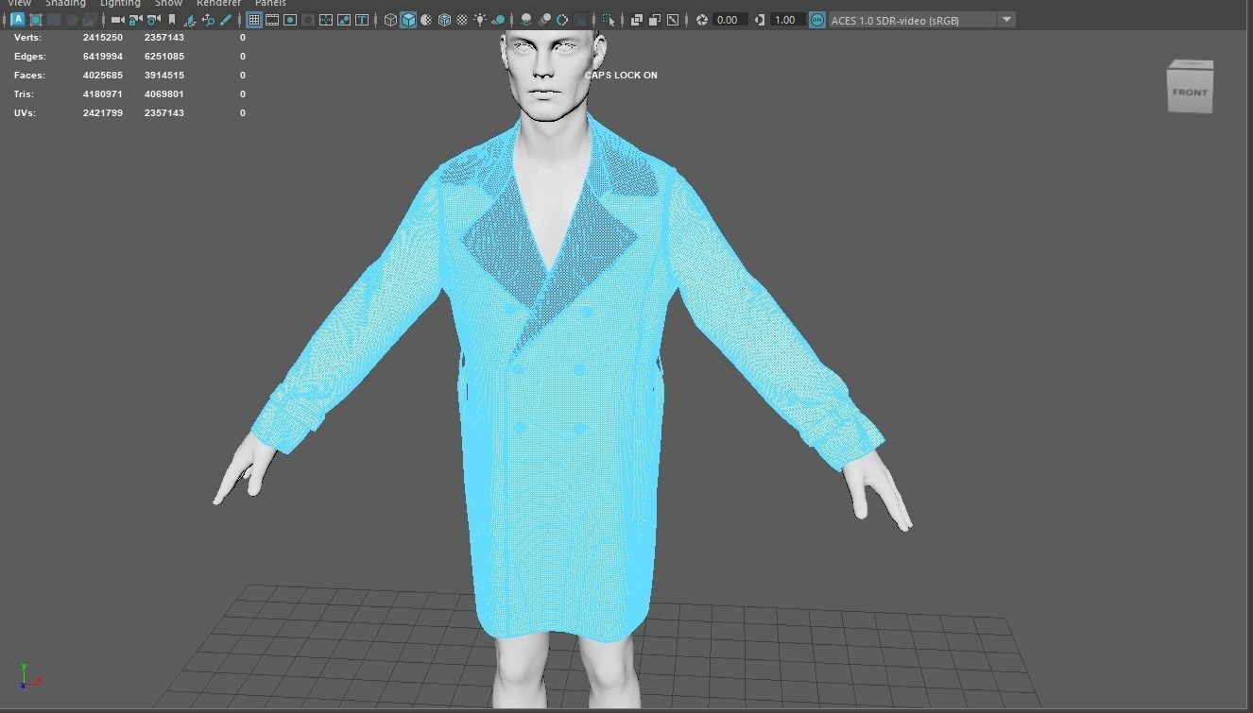Open the Show panel menu
The width and height of the screenshot is (1253, 713).
(168, 4)
